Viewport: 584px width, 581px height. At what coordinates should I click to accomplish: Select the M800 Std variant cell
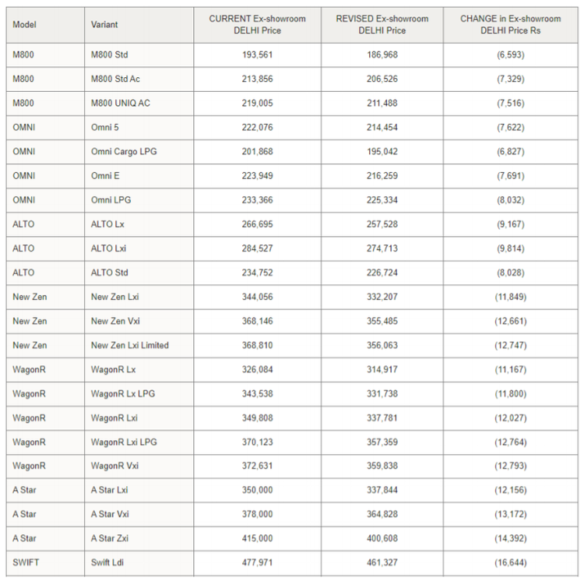[x=139, y=55]
